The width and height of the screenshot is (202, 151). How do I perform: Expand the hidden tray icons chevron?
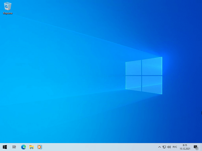click(x=159, y=147)
